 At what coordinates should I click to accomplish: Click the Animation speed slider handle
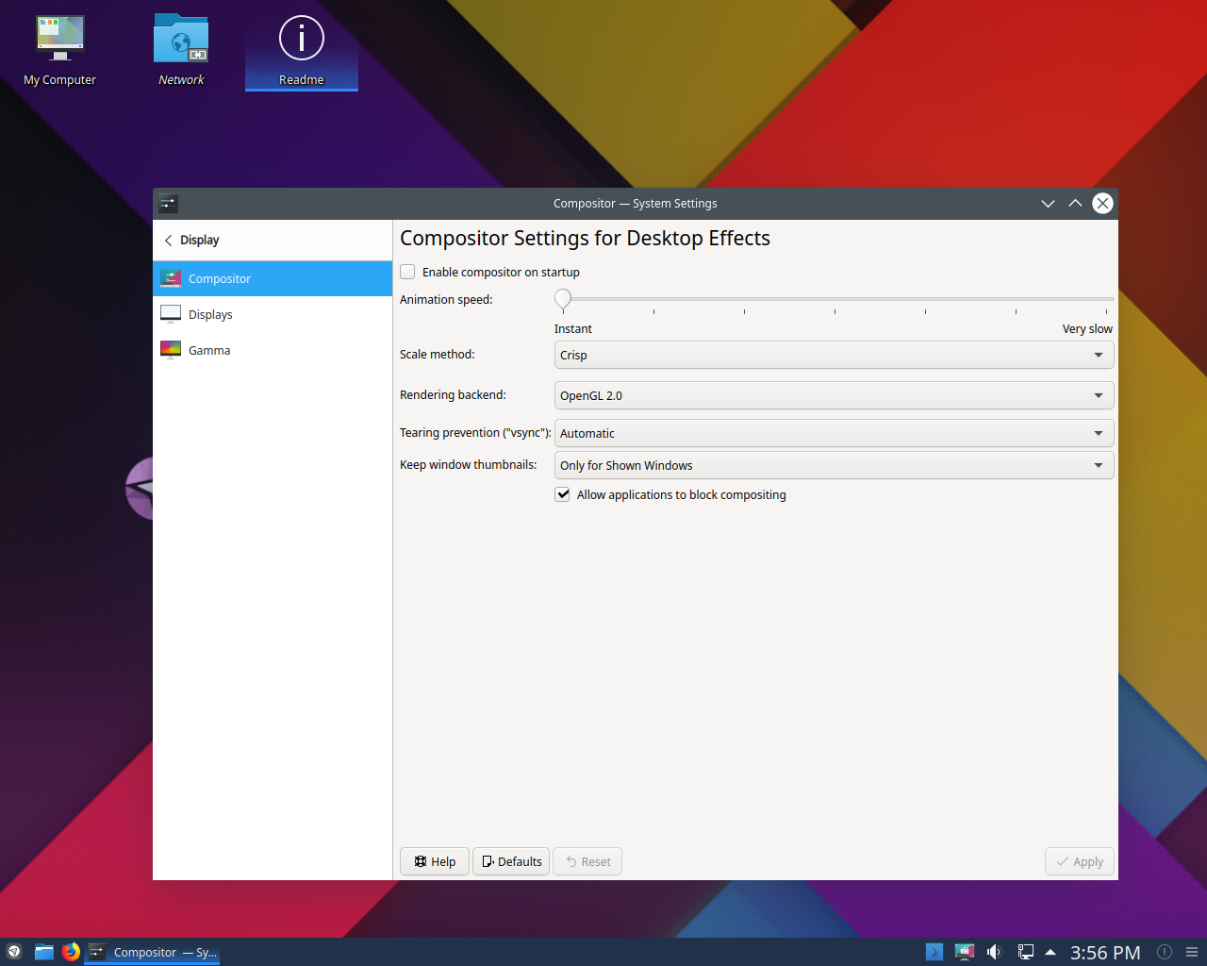tap(563, 300)
